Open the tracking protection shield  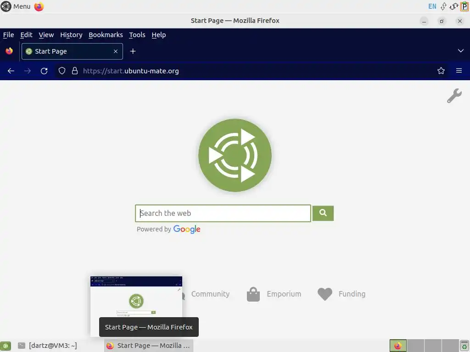coord(62,71)
